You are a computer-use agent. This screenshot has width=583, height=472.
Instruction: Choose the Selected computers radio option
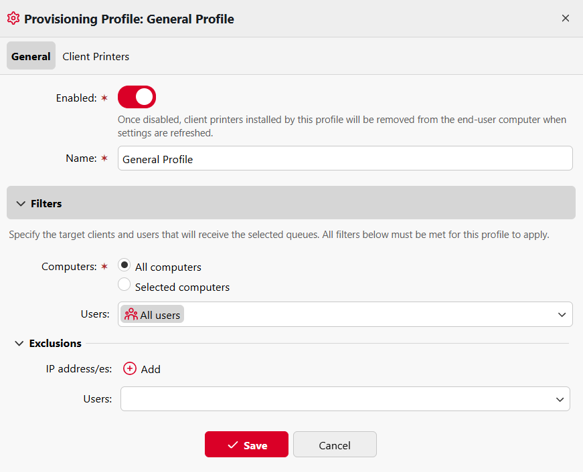click(x=124, y=285)
